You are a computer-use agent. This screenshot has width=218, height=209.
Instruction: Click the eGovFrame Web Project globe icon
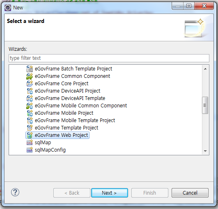[30, 135]
